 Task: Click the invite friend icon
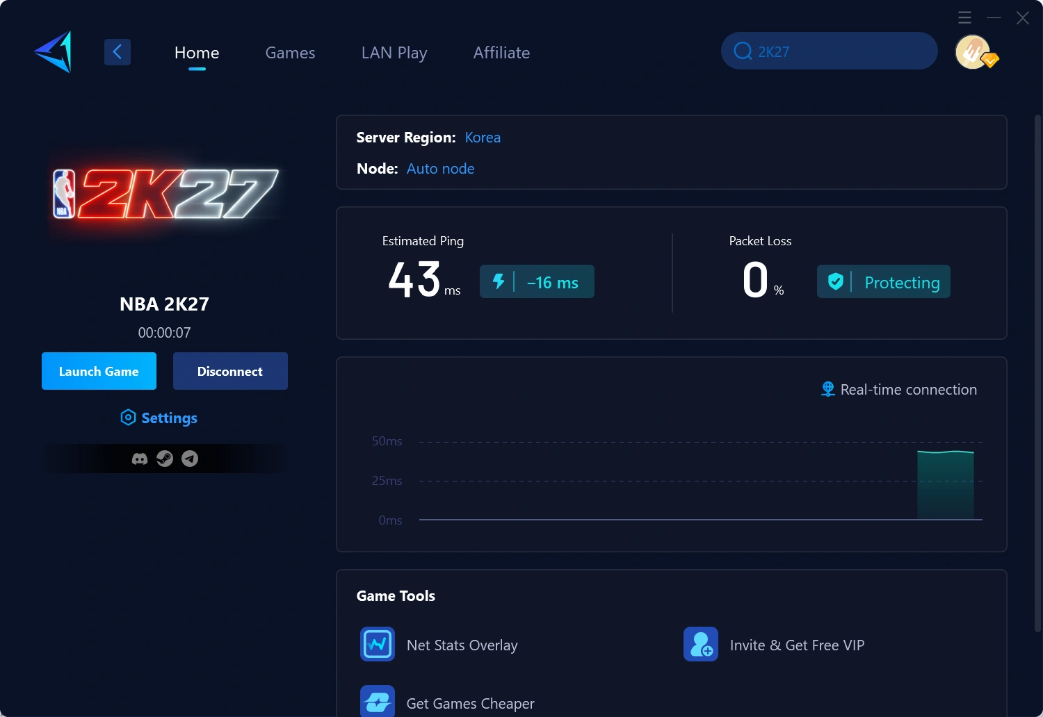coord(701,644)
